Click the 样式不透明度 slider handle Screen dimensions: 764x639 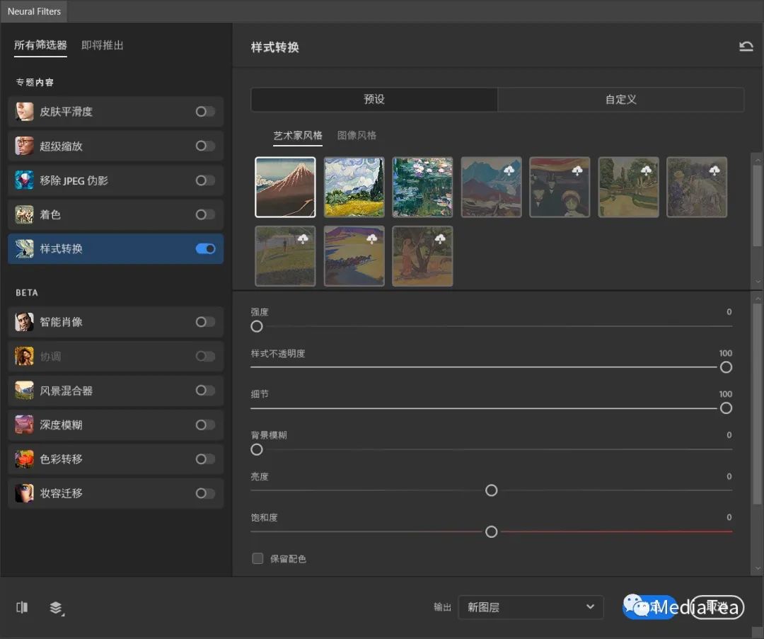[726, 367]
